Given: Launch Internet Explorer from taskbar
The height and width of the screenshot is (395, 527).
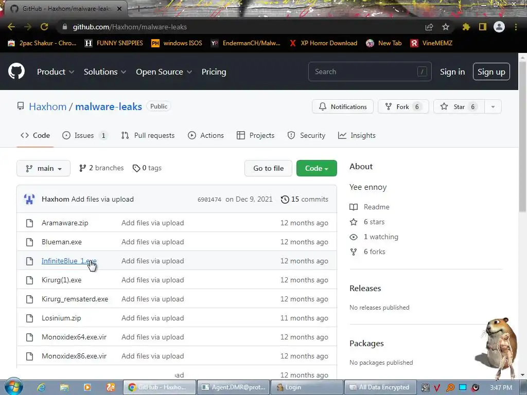Looking at the screenshot, I should [41, 387].
